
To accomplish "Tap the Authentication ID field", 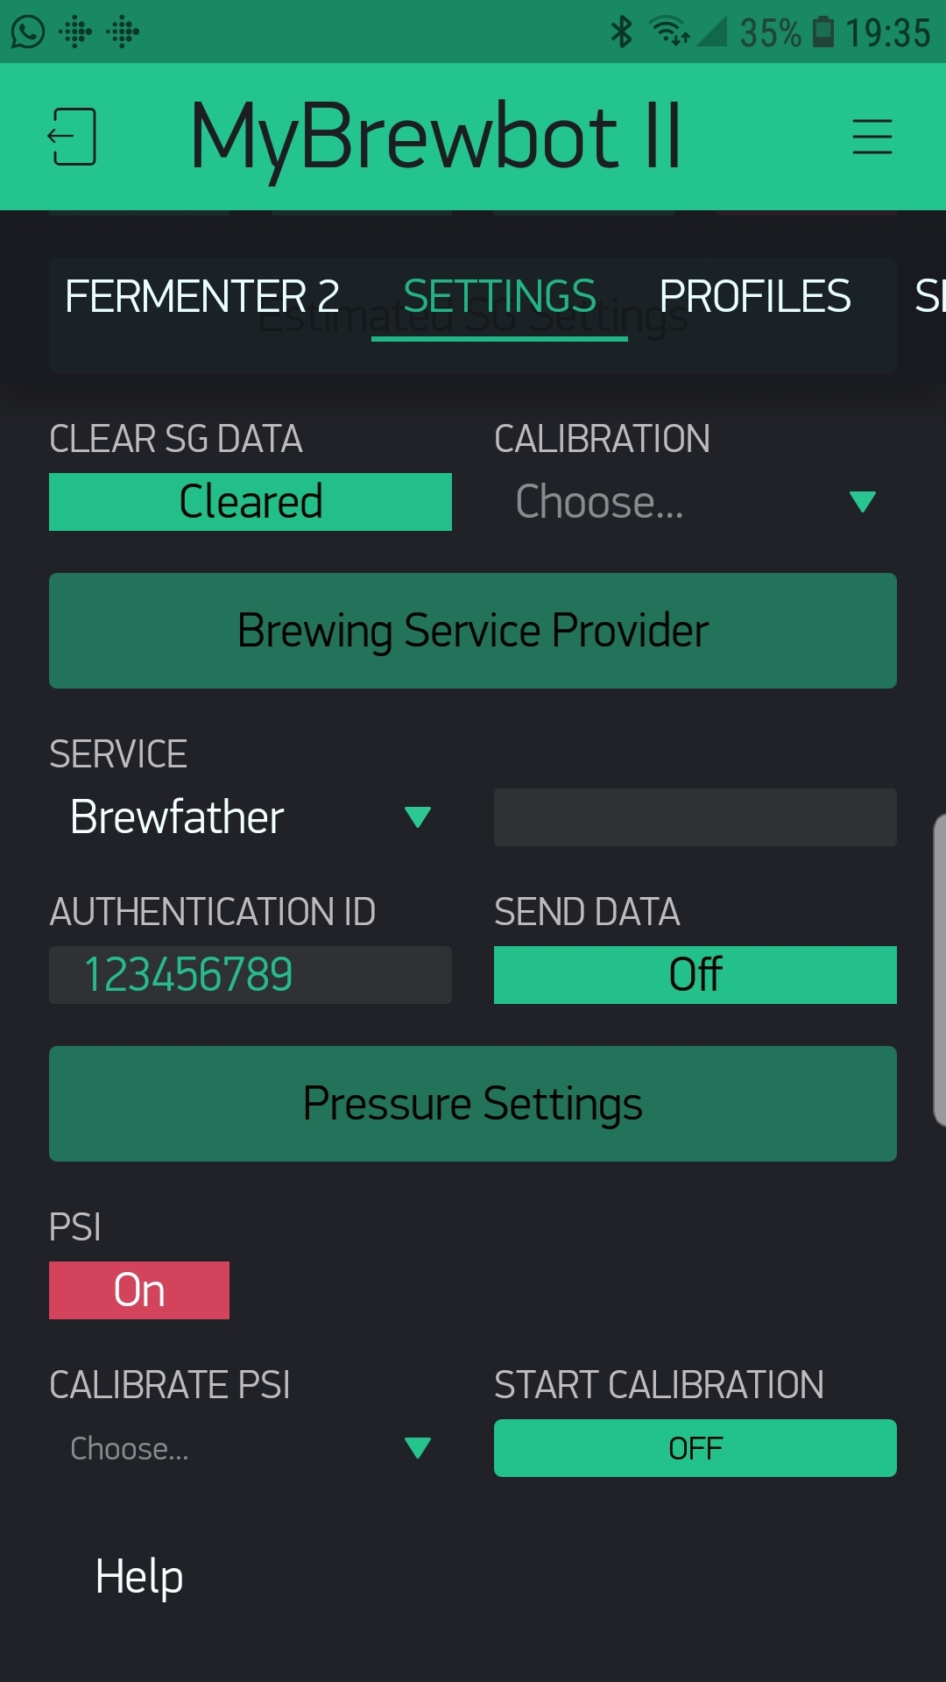I will click(x=251, y=974).
